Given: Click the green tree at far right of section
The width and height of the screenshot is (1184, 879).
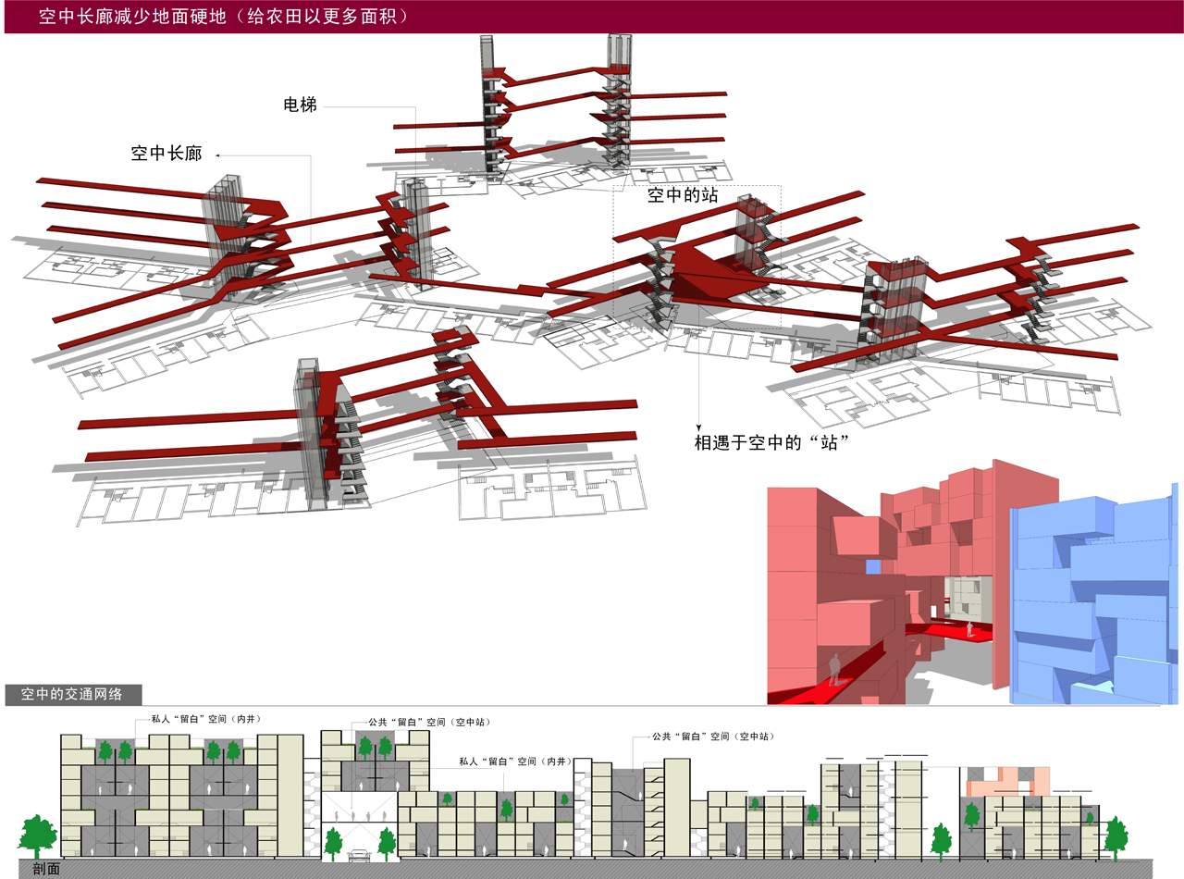Looking at the screenshot, I should 1116,836.
